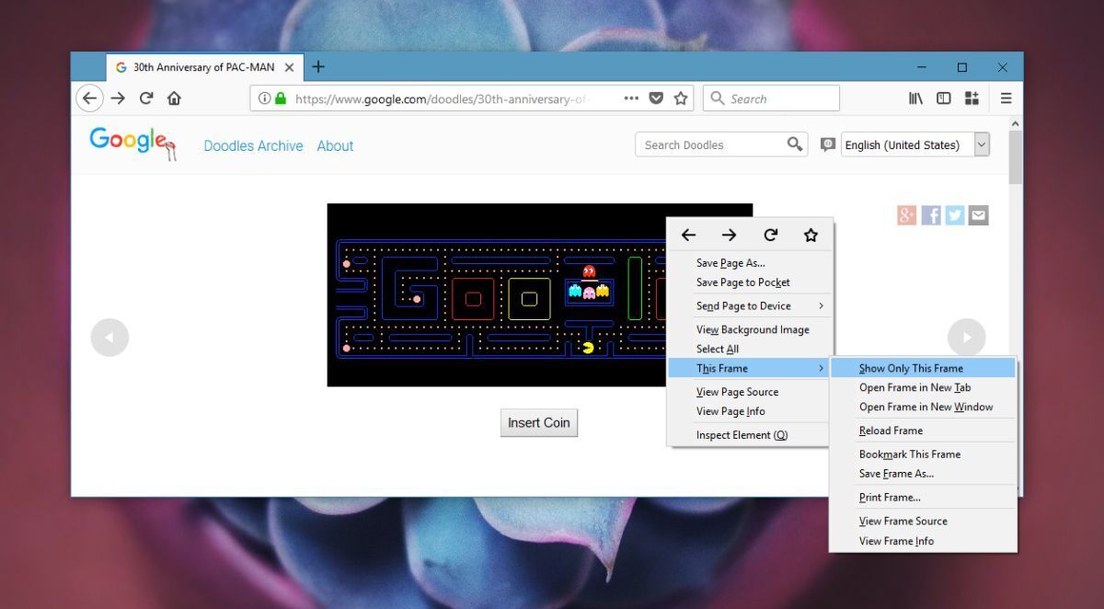Image resolution: width=1104 pixels, height=609 pixels.
Task: Share via the Google+ icon
Action: pyautogui.click(x=906, y=215)
